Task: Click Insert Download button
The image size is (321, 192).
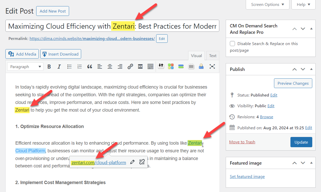Action: (61, 54)
